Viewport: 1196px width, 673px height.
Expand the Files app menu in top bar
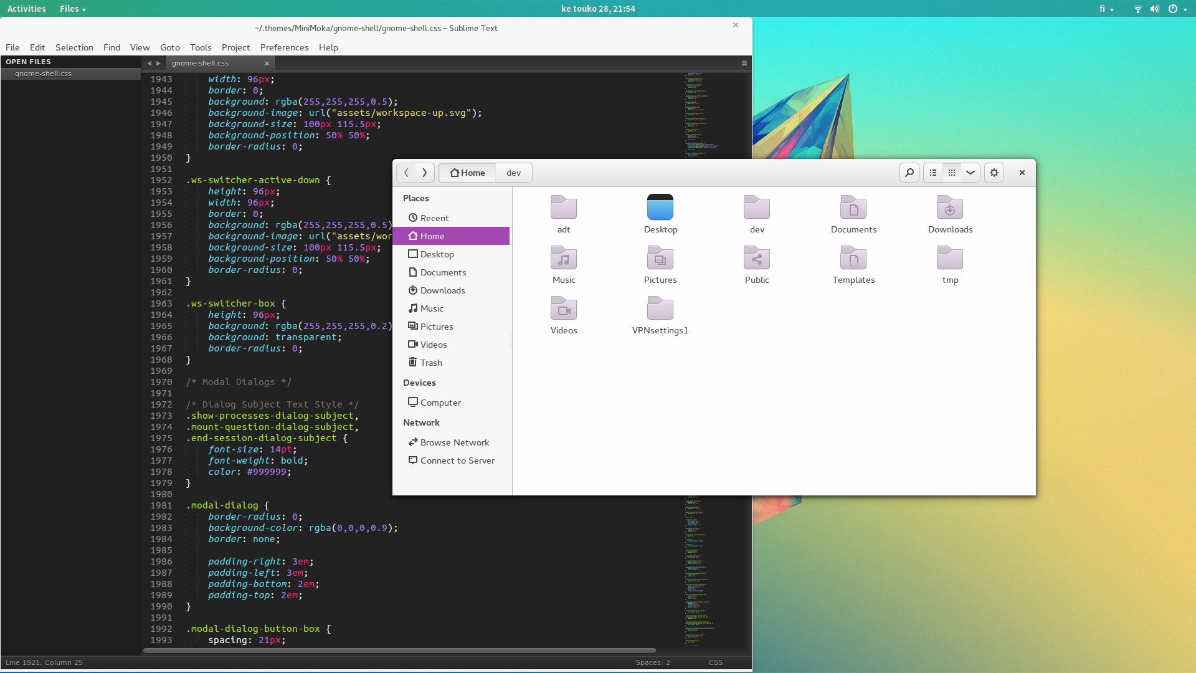tap(73, 9)
